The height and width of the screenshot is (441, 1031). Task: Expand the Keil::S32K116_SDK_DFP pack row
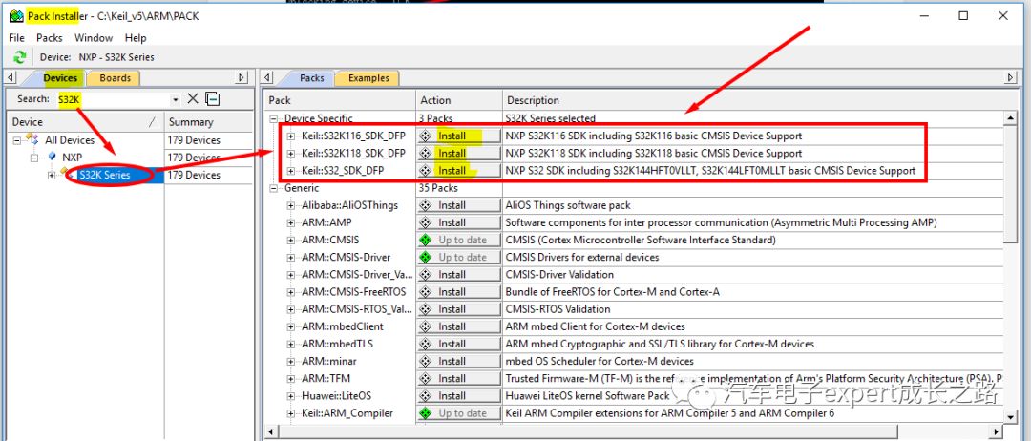tap(290, 136)
